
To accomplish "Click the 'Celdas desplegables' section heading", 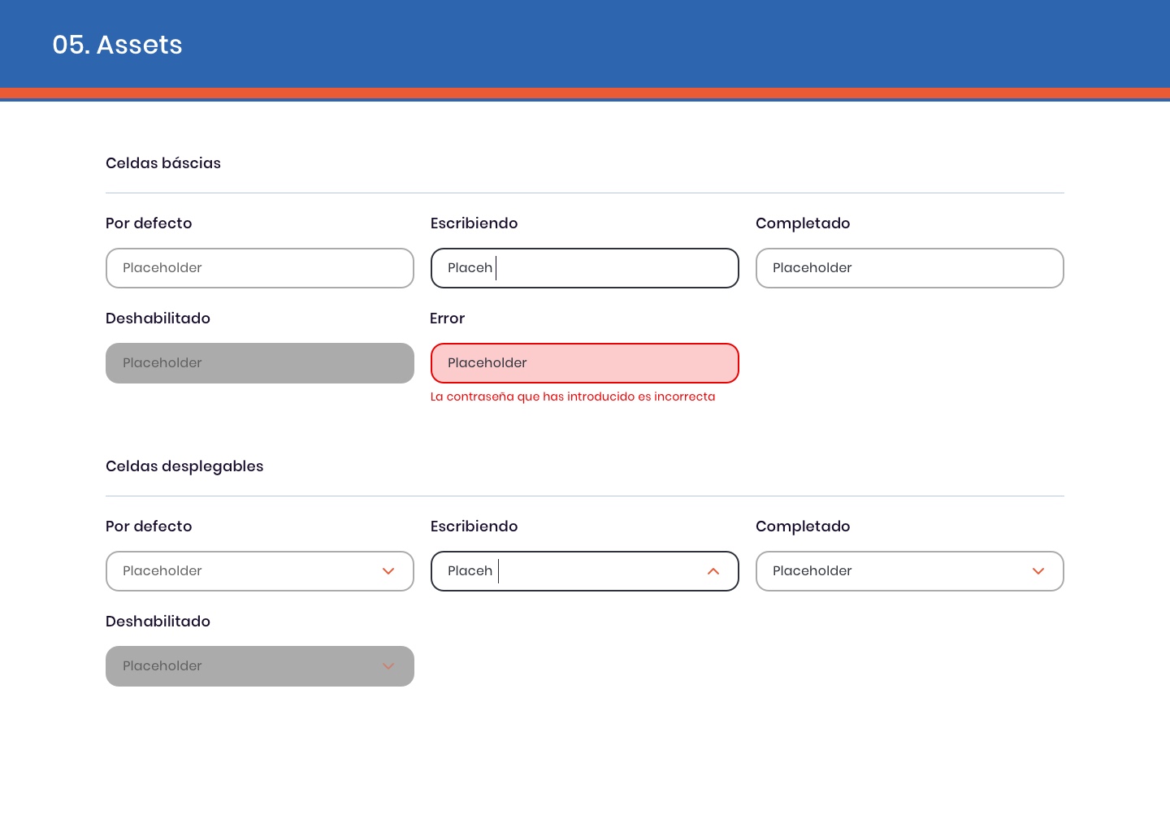I will pos(184,466).
